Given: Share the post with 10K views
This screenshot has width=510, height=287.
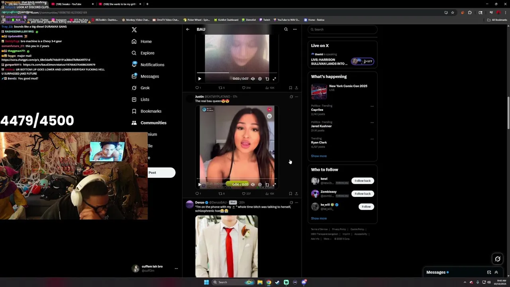Looking at the screenshot, I should (296, 88).
